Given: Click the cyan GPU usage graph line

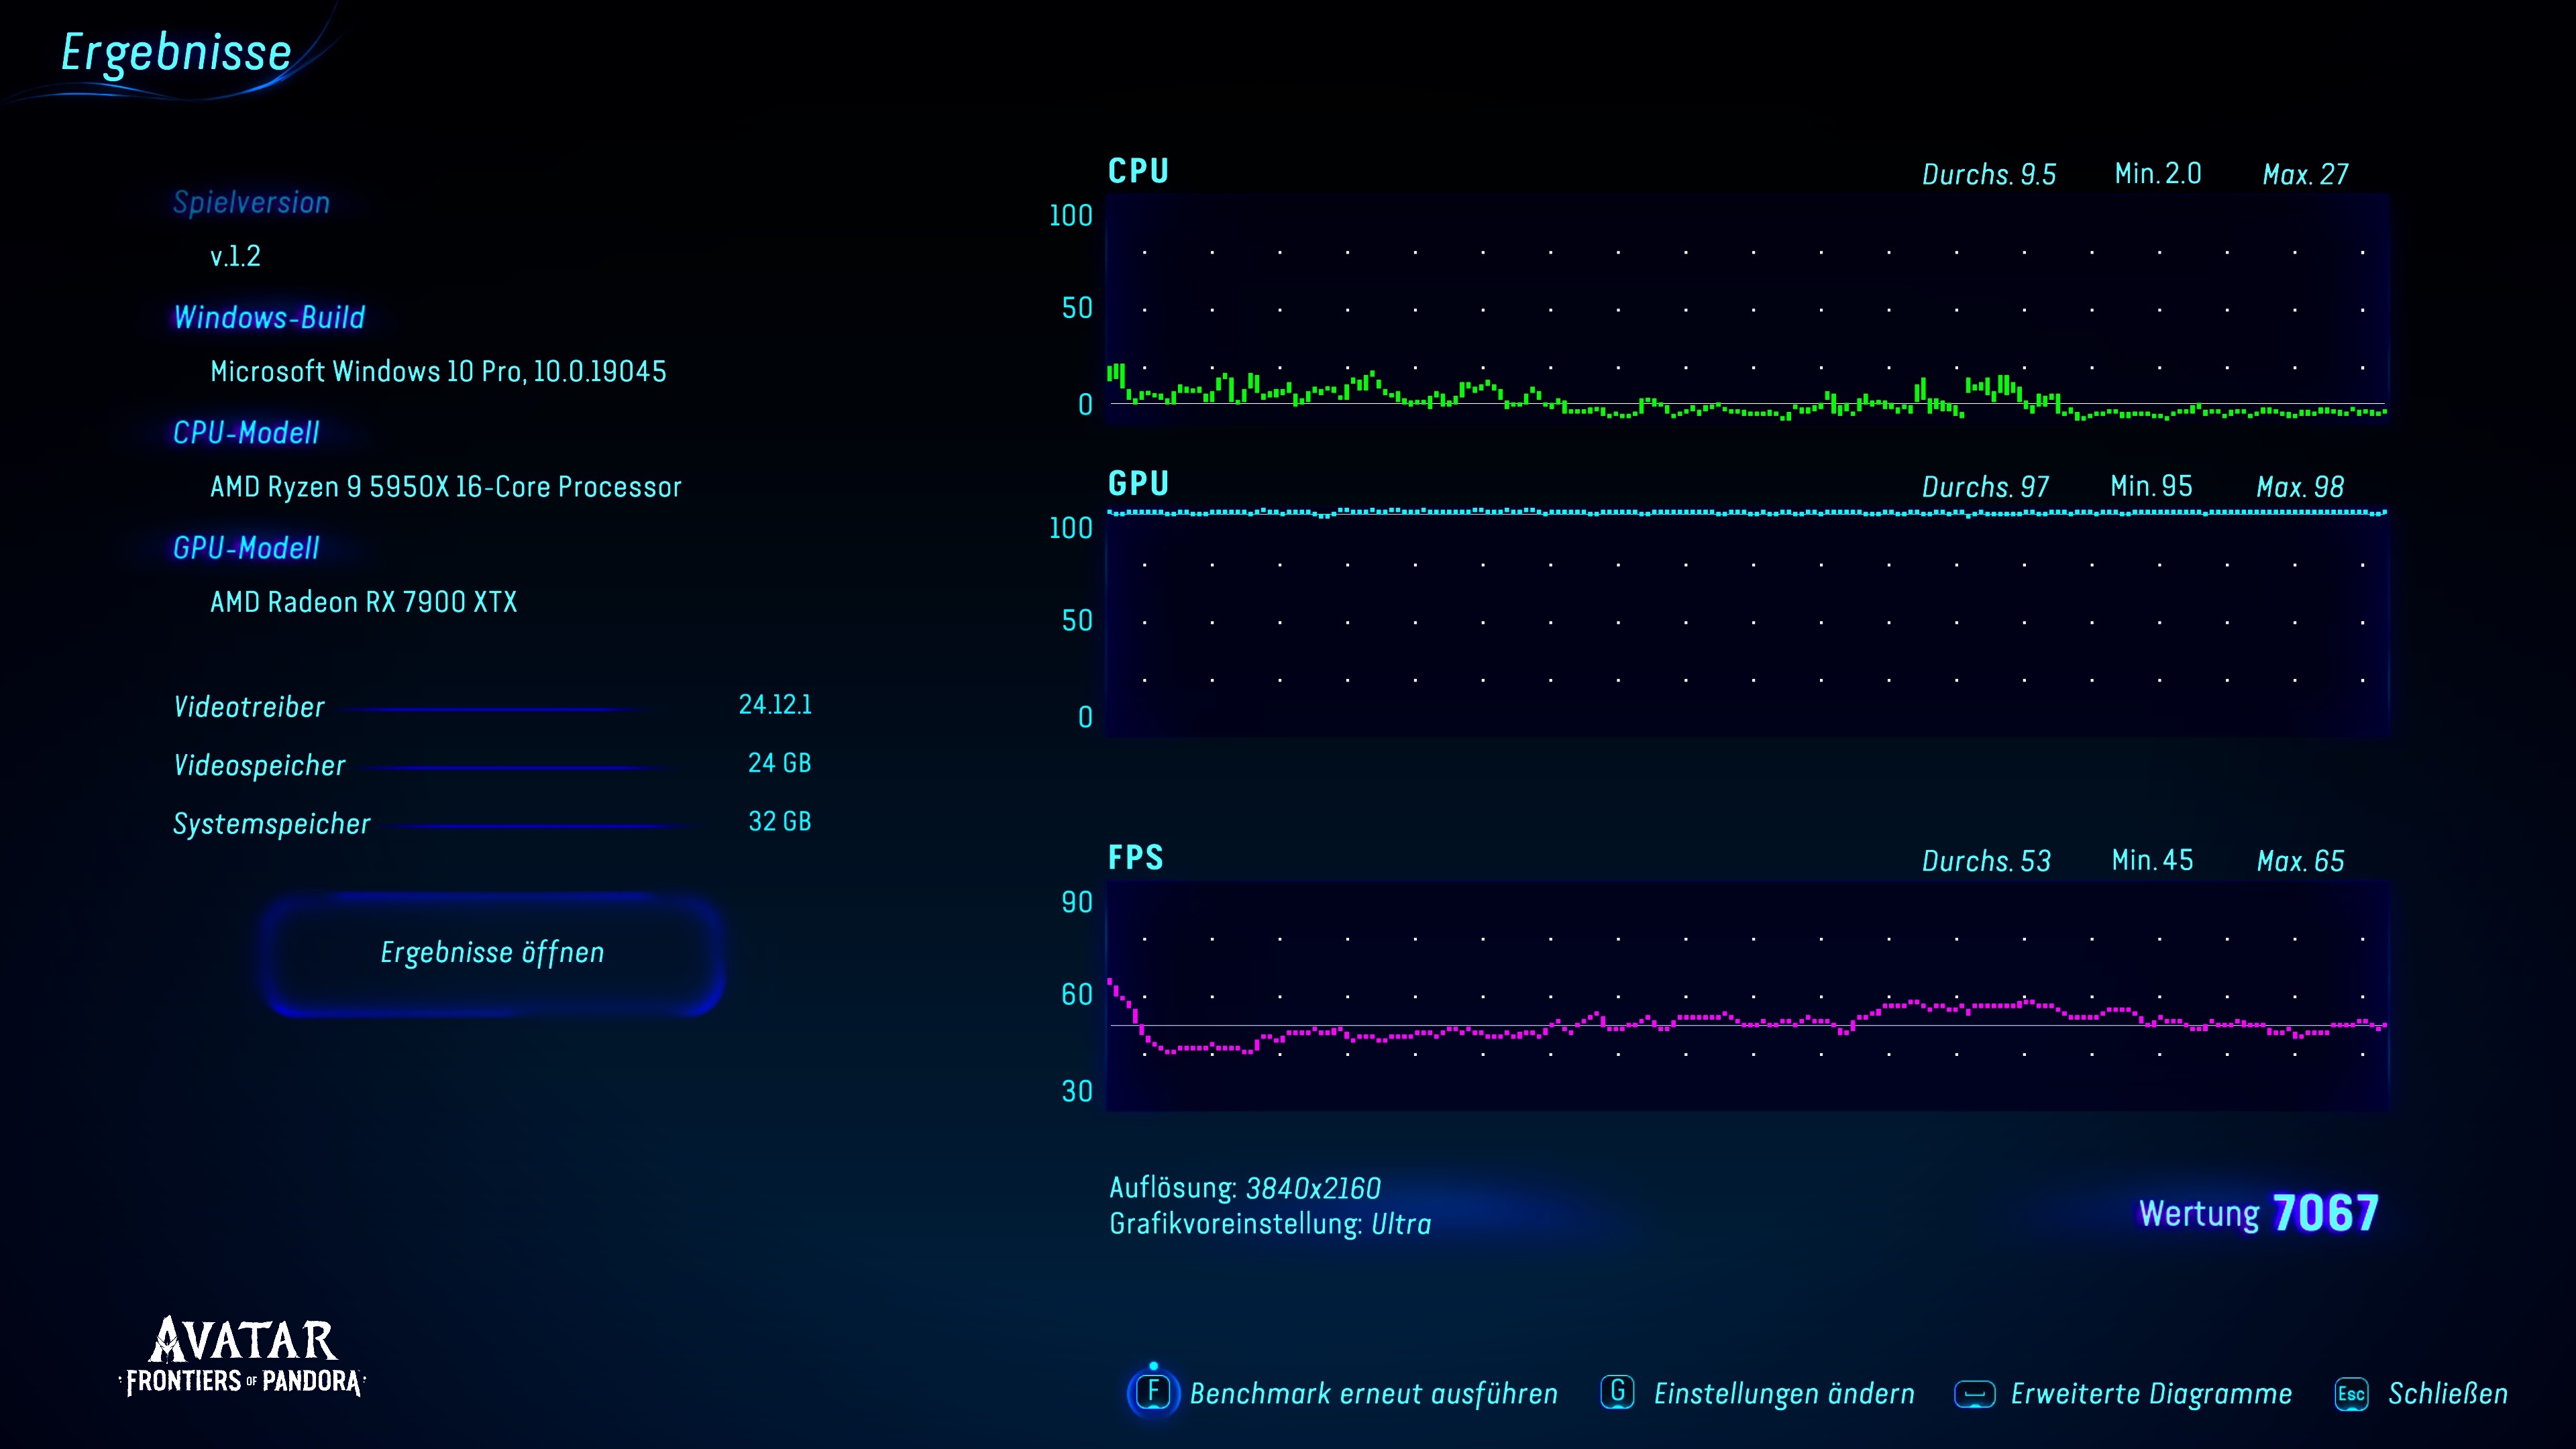Looking at the screenshot, I should coord(1747,513).
